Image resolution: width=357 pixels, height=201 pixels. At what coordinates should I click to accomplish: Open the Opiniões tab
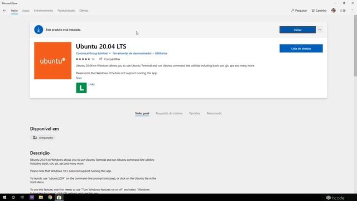coord(195,113)
